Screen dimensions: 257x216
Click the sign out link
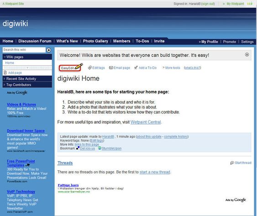[x=208, y=4]
